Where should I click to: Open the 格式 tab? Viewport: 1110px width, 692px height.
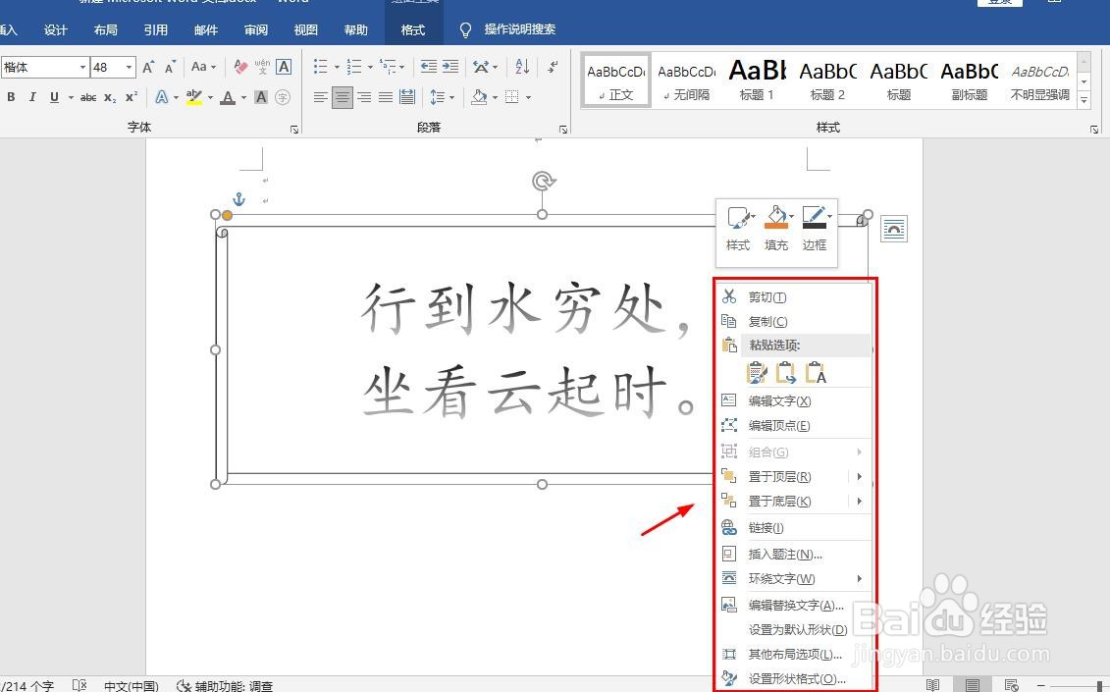[413, 29]
